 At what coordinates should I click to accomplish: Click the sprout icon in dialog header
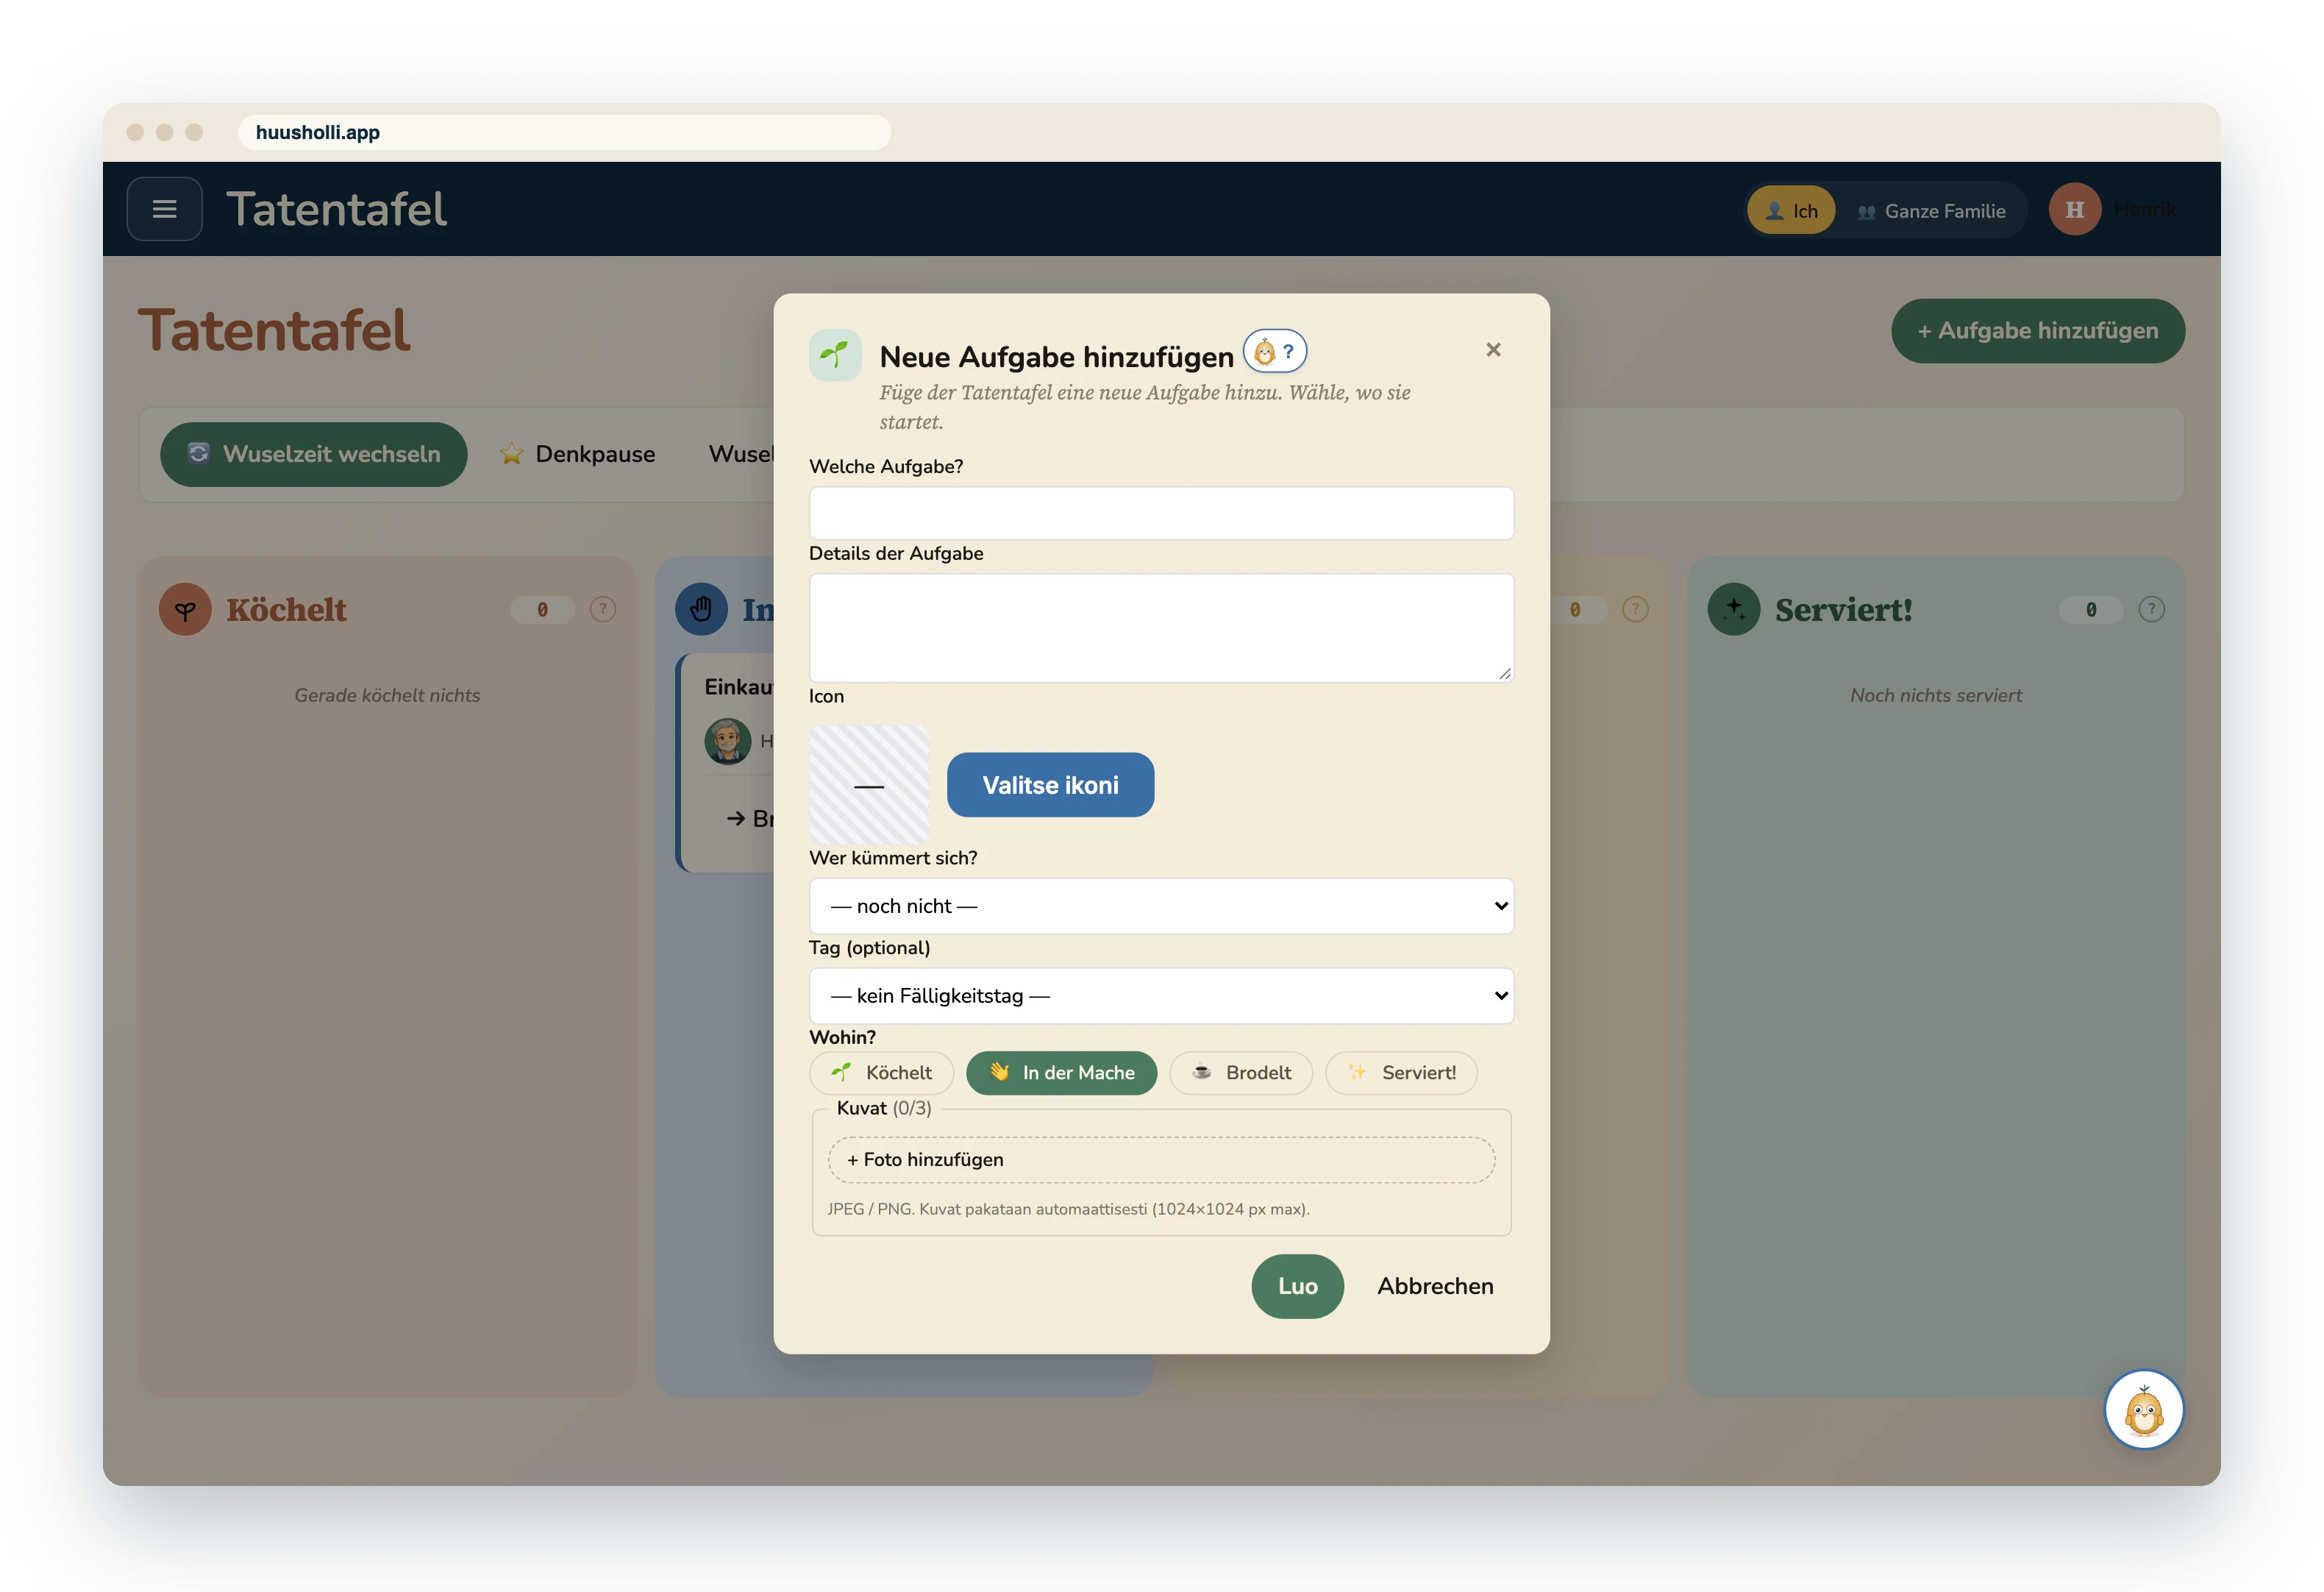[835, 354]
